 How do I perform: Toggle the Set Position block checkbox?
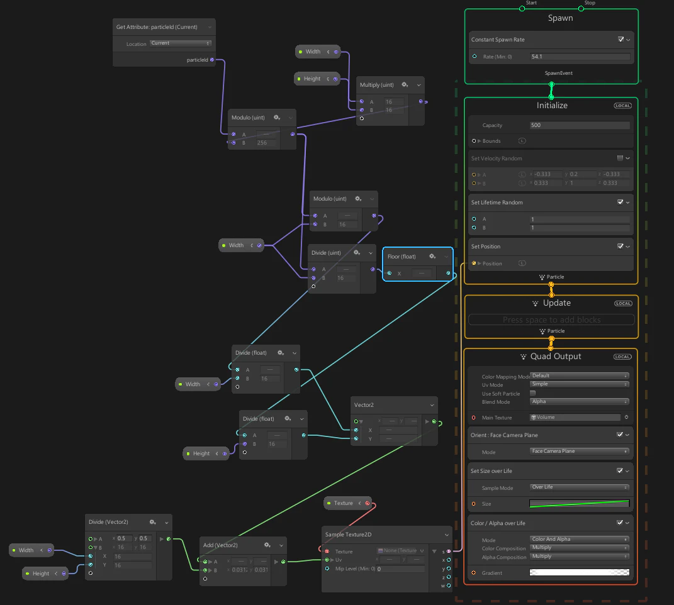pyautogui.click(x=621, y=246)
